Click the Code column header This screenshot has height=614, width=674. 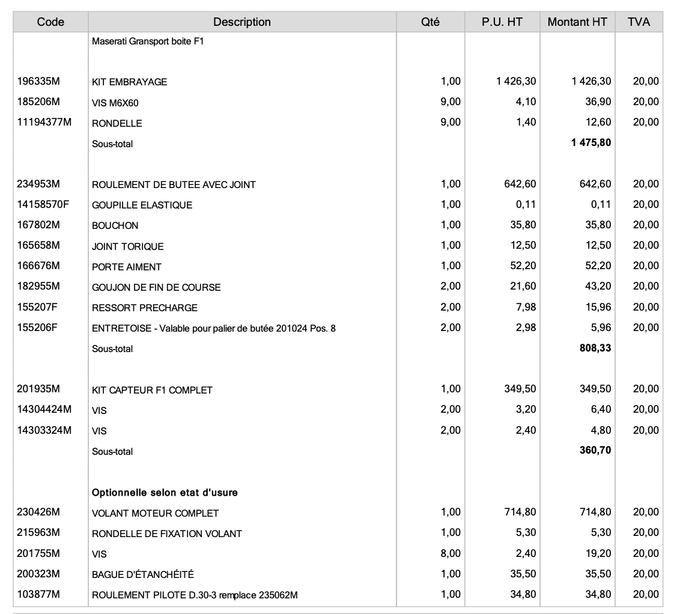50,22
